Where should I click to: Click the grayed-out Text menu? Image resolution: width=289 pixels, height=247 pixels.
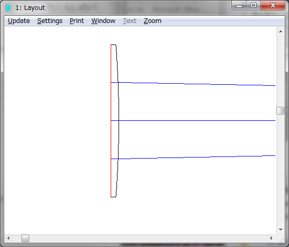click(x=130, y=21)
